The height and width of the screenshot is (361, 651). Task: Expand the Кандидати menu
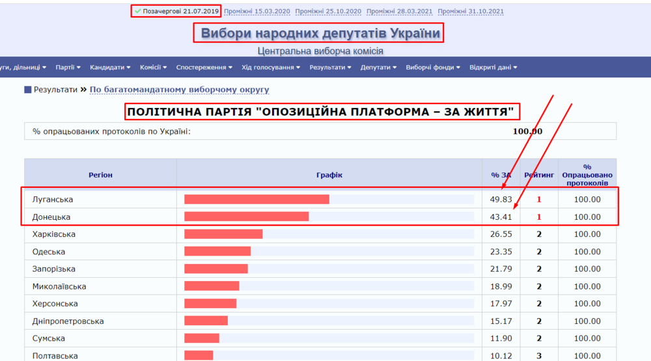110,67
